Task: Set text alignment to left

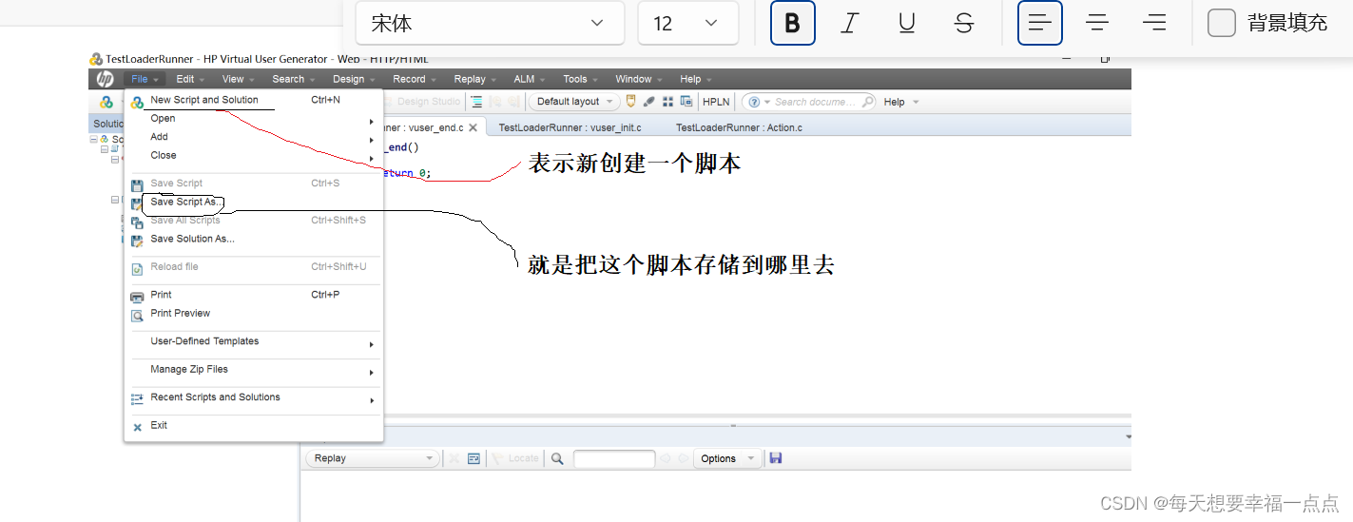Action: click(x=1040, y=23)
